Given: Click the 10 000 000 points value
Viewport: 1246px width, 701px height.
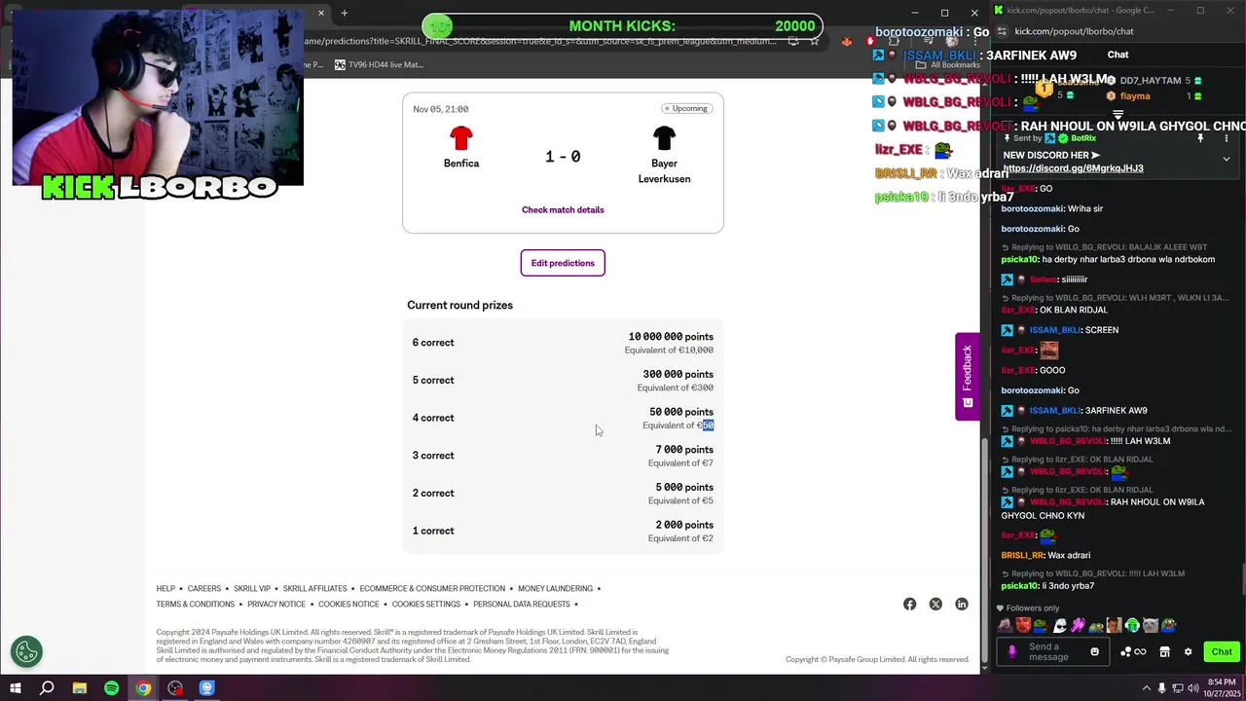Looking at the screenshot, I should (671, 337).
